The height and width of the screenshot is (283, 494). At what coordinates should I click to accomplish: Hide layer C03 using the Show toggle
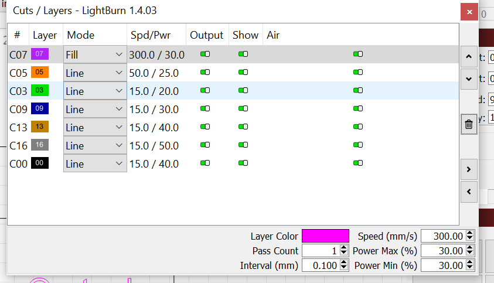(243, 90)
